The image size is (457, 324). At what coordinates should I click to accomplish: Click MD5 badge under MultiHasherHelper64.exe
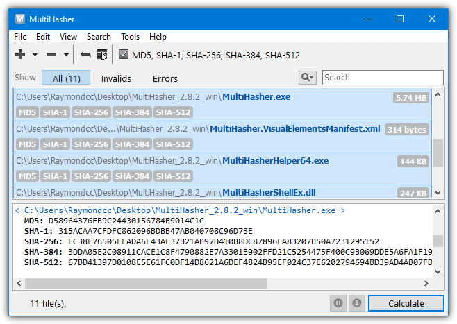tap(27, 176)
